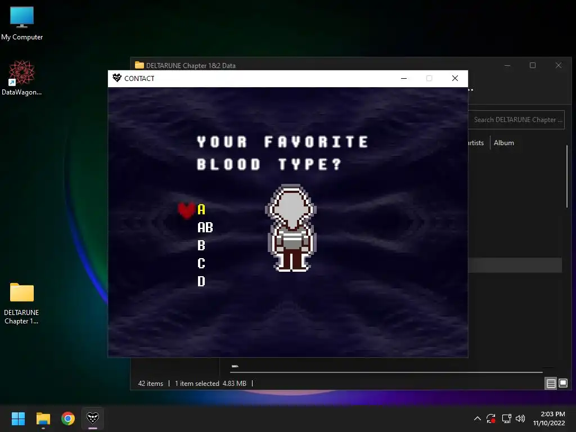Click the sync update tray icon
The image size is (576, 432).
(491, 418)
